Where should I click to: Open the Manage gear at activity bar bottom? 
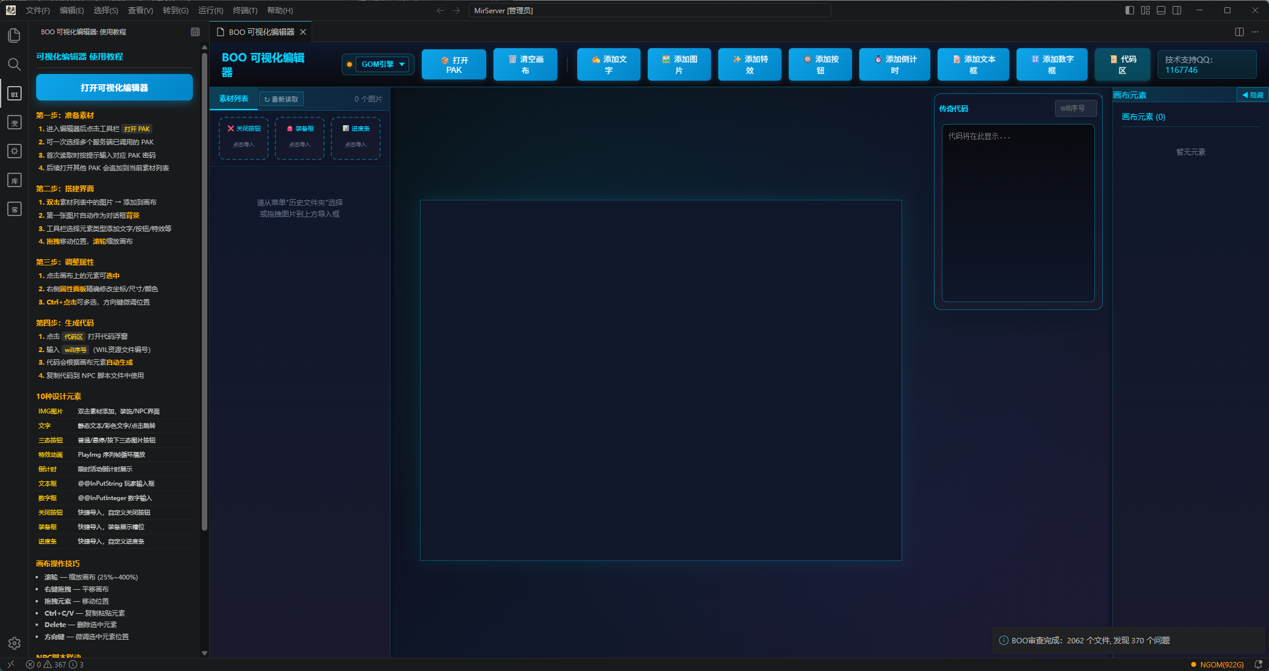coord(14,643)
